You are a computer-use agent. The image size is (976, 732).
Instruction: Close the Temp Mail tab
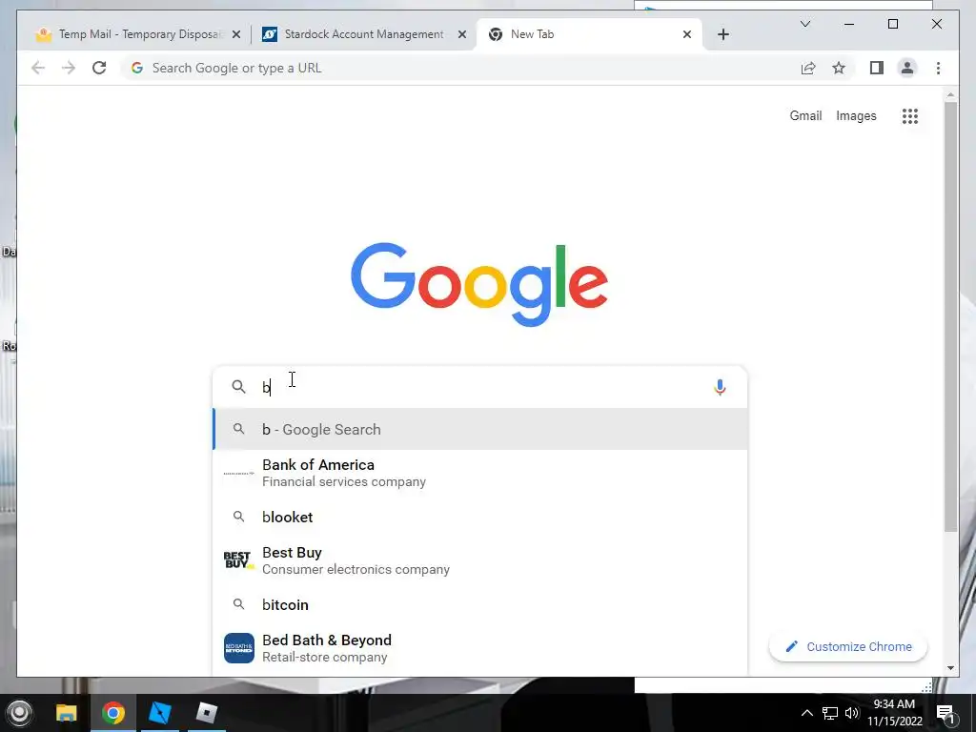(x=236, y=34)
